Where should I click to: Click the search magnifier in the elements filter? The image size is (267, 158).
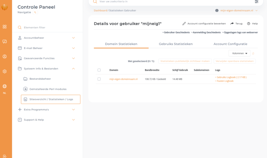click(x=20, y=27)
